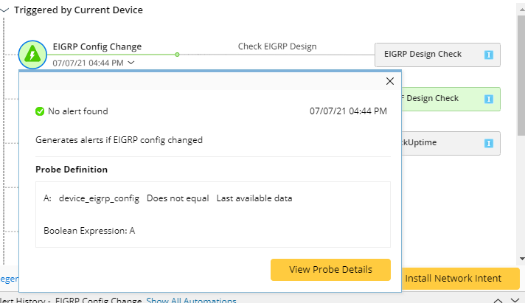Collapse the Triggered by Current Device section
525x303 pixels.
pos(7,10)
